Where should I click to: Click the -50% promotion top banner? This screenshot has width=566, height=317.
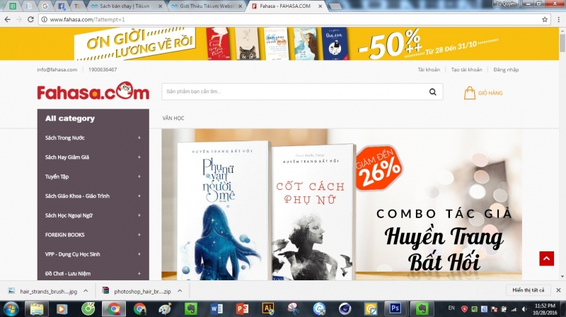[x=279, y=44]
